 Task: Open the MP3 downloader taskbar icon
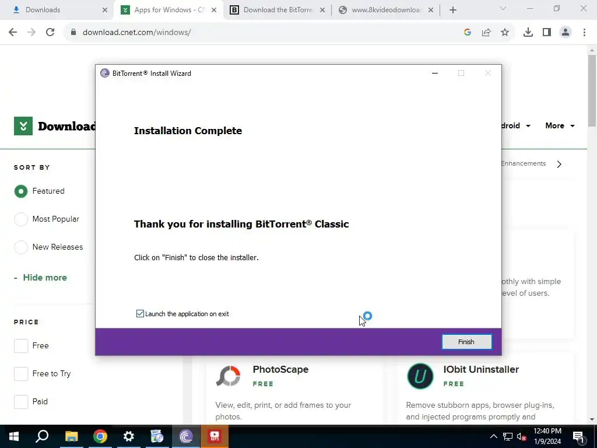tap(215, 436)
